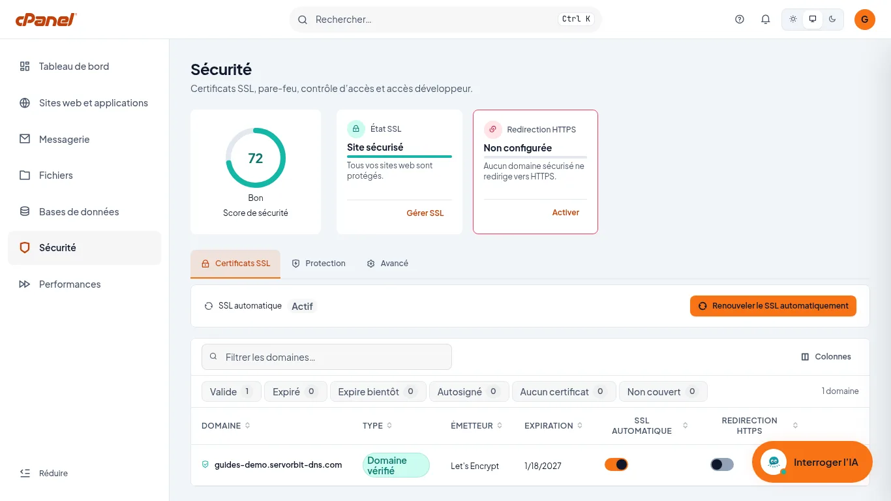Open the help icon in header

[740, 20]
